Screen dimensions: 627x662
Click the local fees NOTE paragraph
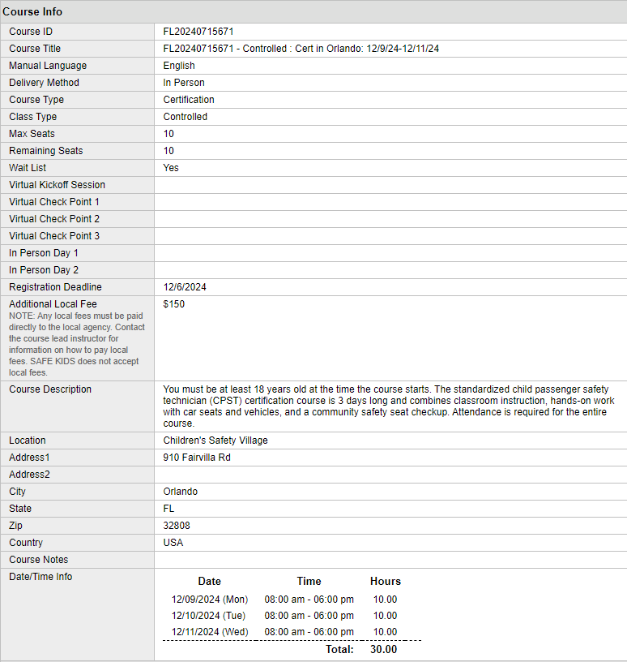(x=77, y=344)
